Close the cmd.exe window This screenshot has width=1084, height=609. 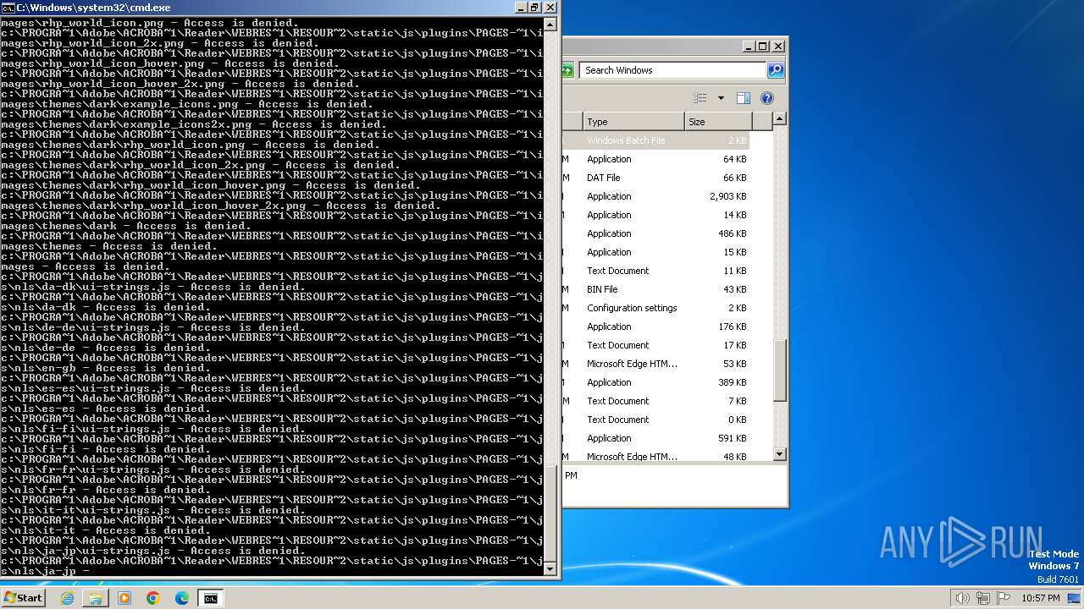pyautogui.click(x=550, y=8)
